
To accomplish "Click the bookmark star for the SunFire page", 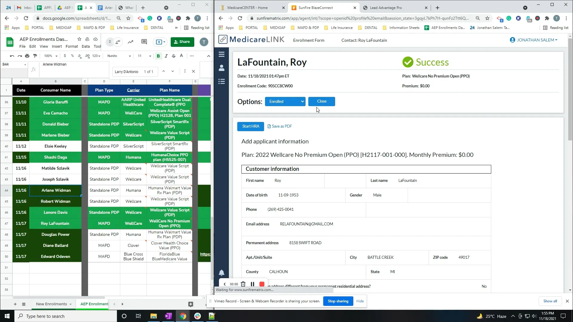I will [x=487, y=18].
